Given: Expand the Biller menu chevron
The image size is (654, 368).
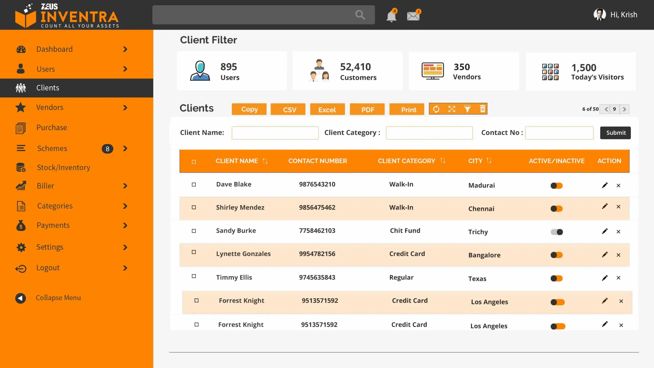Looking at the screenshot, I should click(125, 186).
